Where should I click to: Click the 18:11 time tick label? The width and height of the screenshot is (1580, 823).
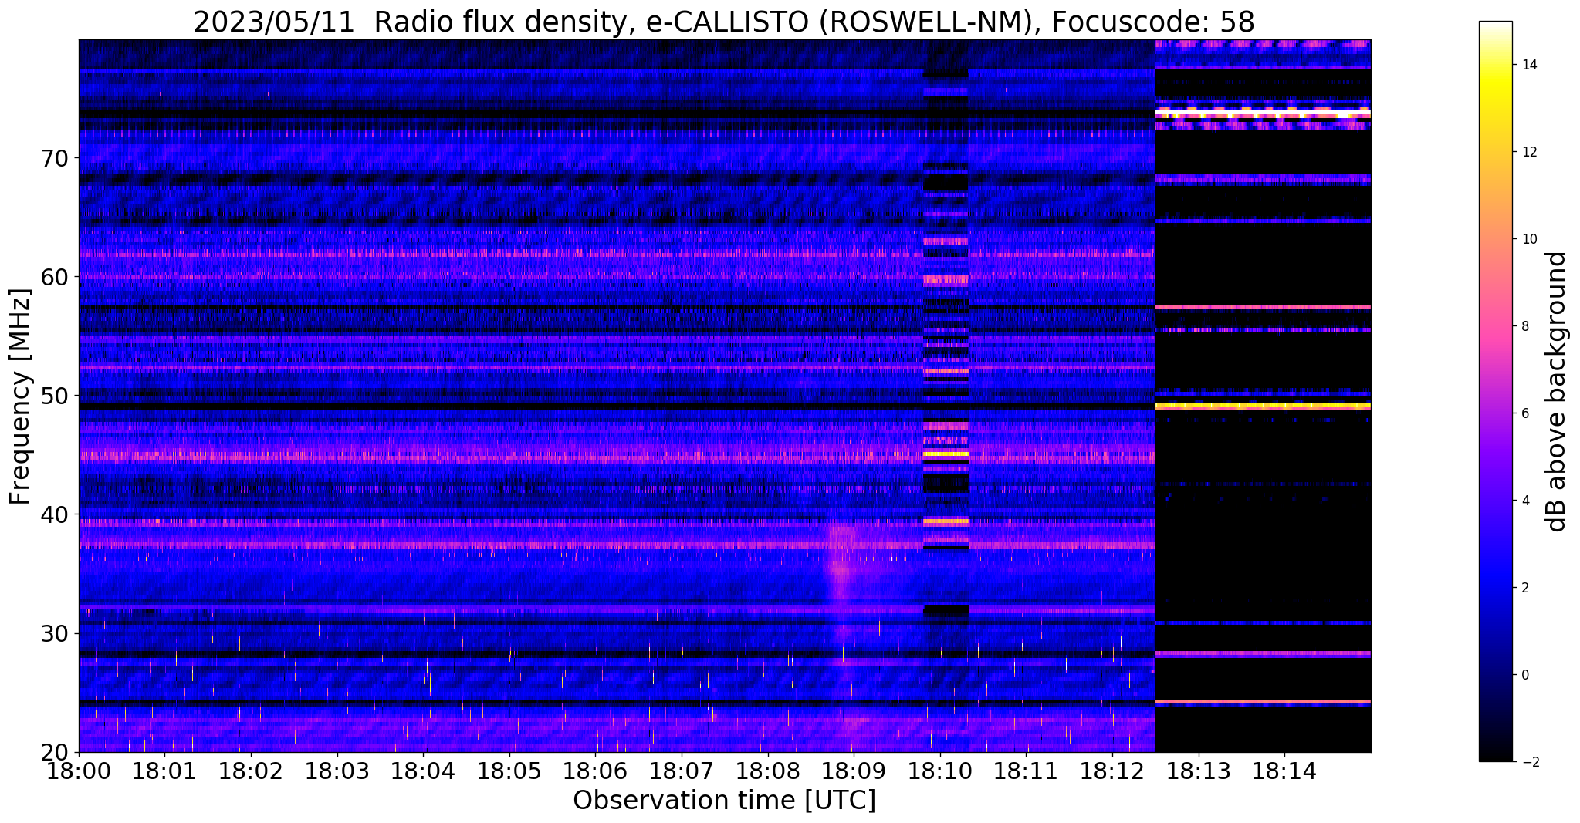pyautogui.click(x=1027, y=770)
